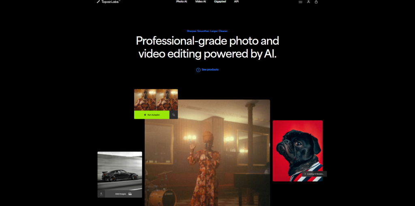Screen dimensions: 415x206
Task: Follow the See products link
Action: pyautogui.click(x=210, y=69)
